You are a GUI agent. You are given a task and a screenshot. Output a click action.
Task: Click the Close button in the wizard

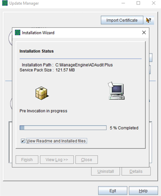click(x=87, y=160)
